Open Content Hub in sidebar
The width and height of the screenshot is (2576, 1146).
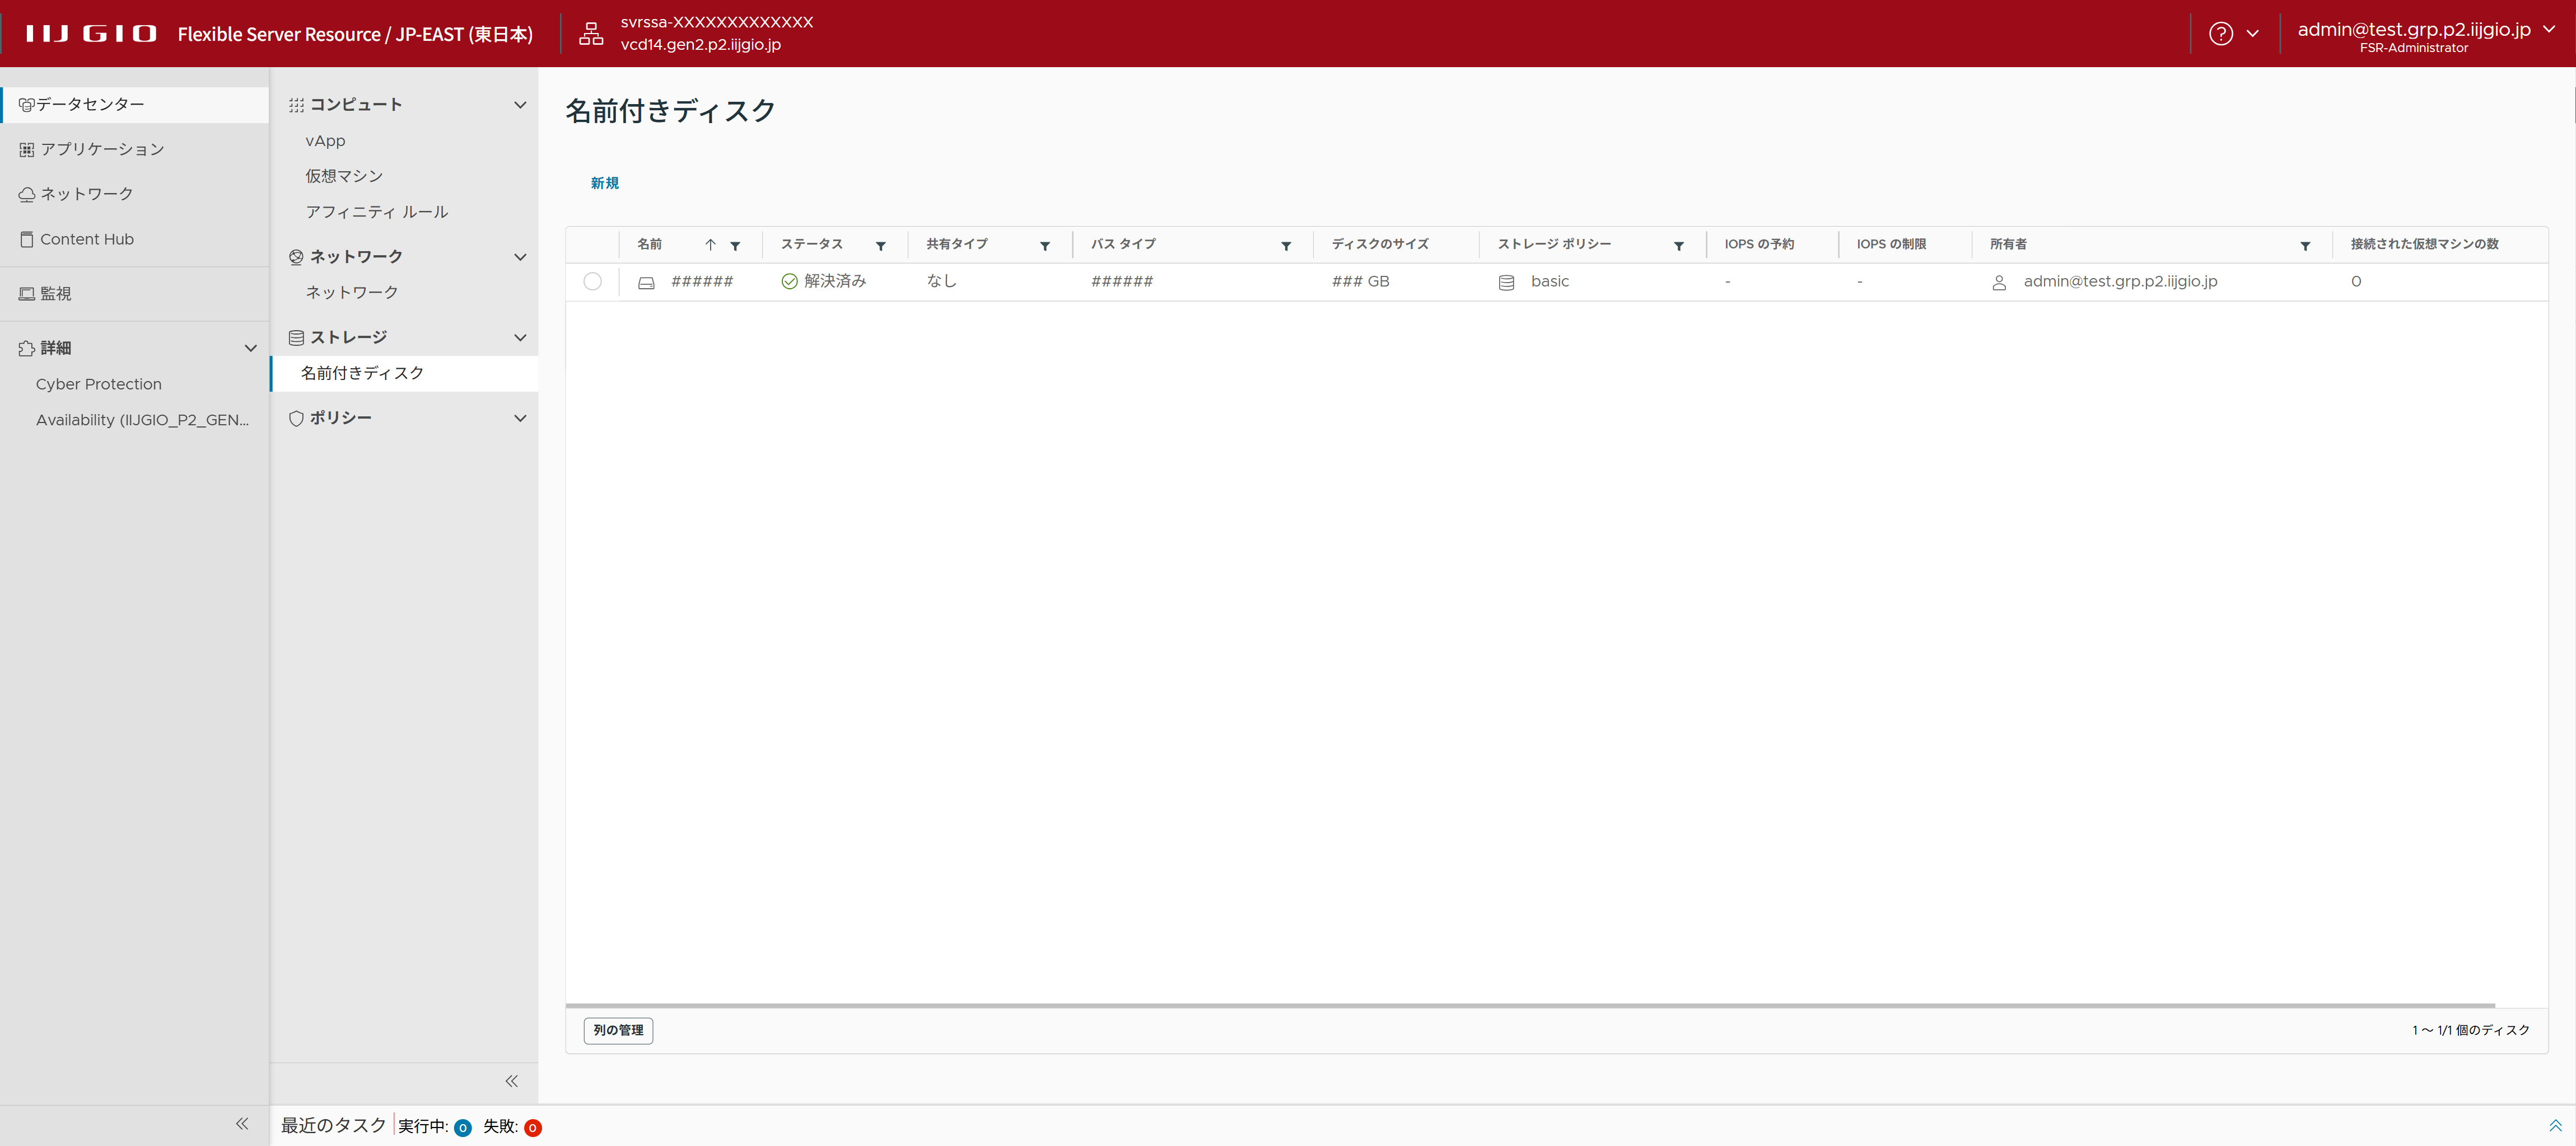click(x=86, y=240)
